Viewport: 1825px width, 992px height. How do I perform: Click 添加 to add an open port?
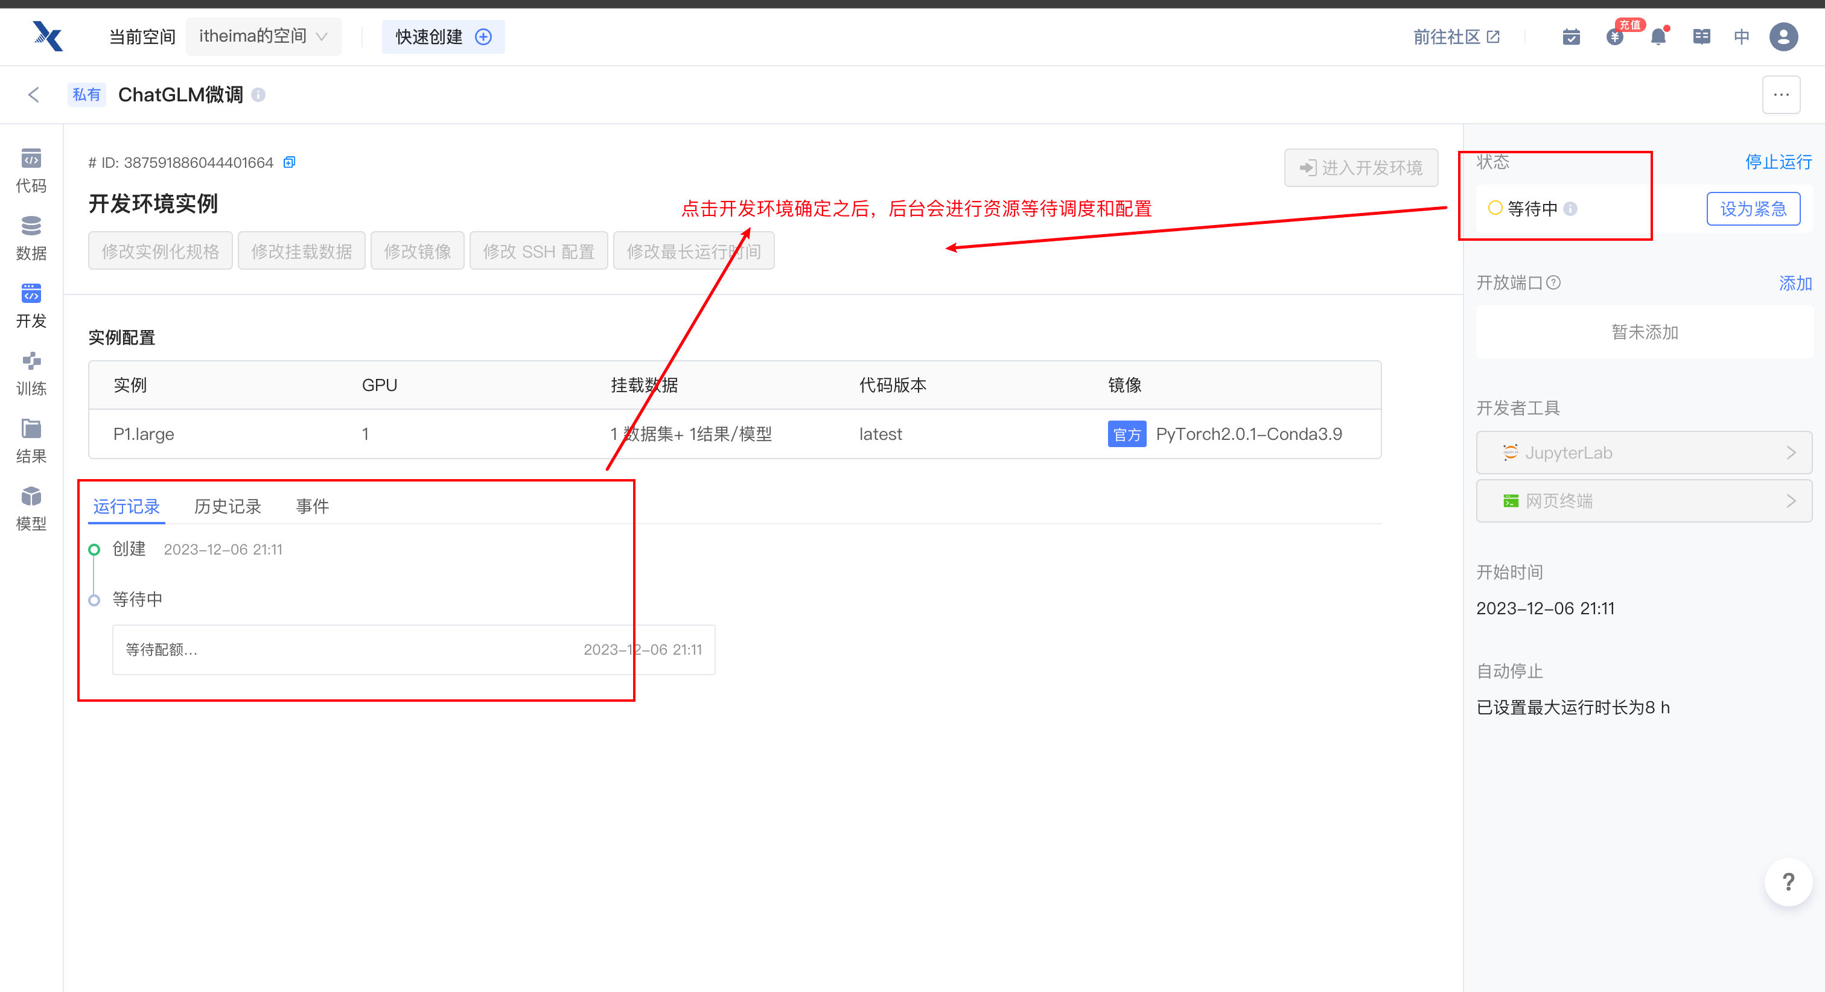1795,284
